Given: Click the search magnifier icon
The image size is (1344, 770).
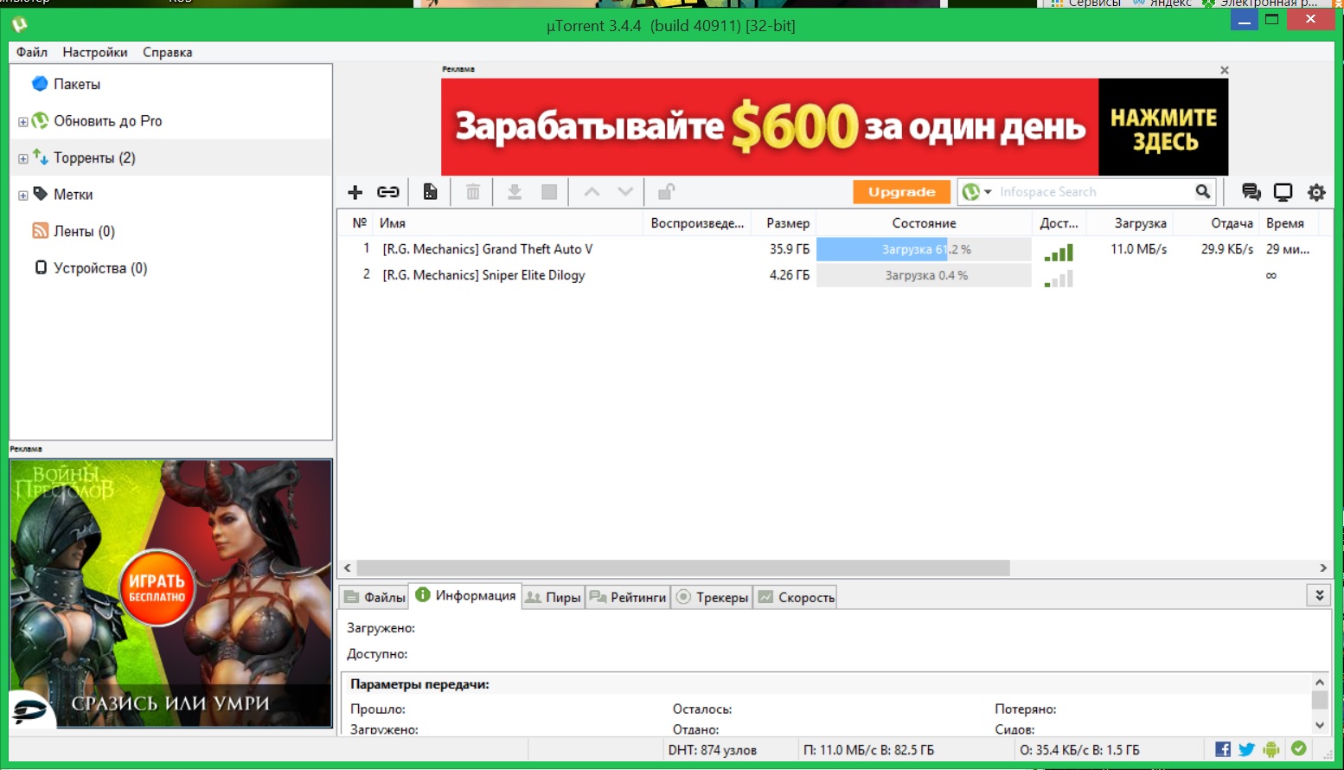Looking at the screenshot, I should (x=1202, y=192).
